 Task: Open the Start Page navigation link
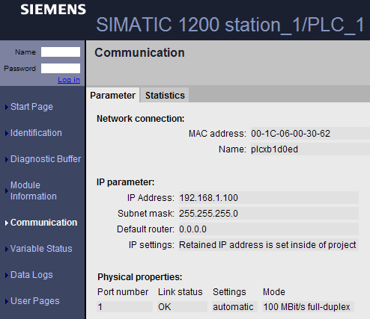(x=31, y=107)
